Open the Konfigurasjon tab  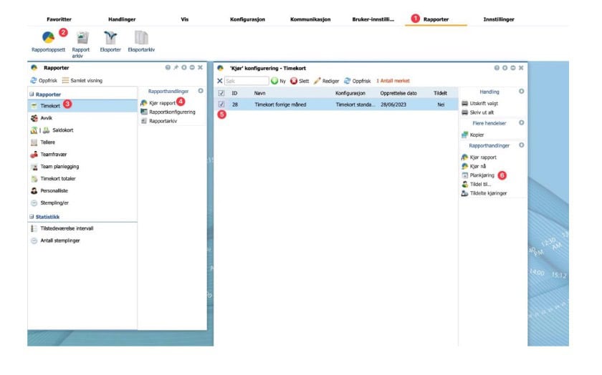247,19
